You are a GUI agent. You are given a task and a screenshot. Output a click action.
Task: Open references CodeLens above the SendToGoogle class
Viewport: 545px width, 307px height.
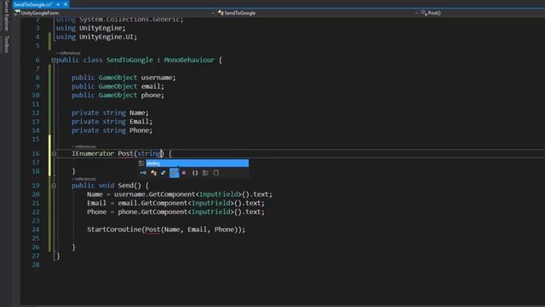(68, 53)
